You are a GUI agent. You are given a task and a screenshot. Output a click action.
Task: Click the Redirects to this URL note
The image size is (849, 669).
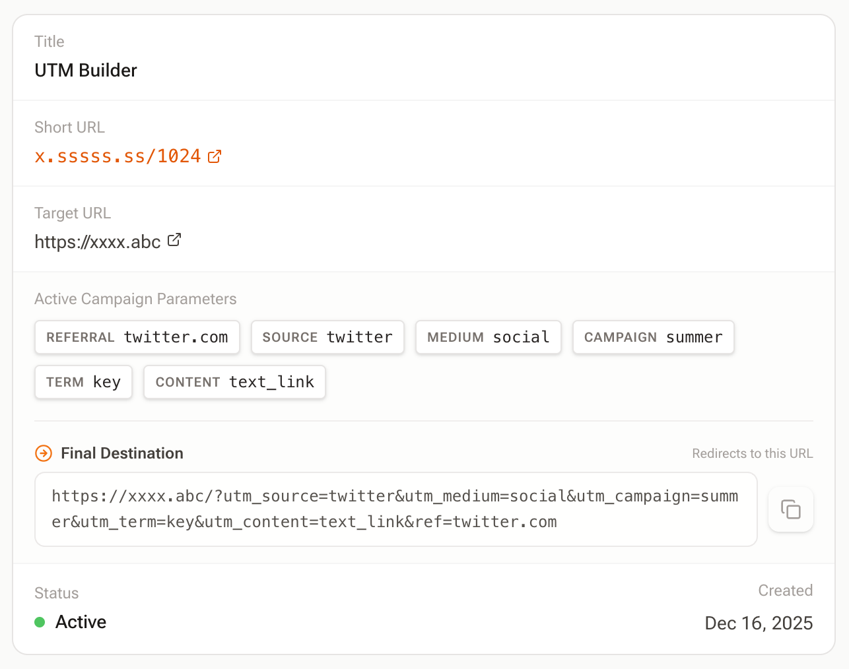752,453
